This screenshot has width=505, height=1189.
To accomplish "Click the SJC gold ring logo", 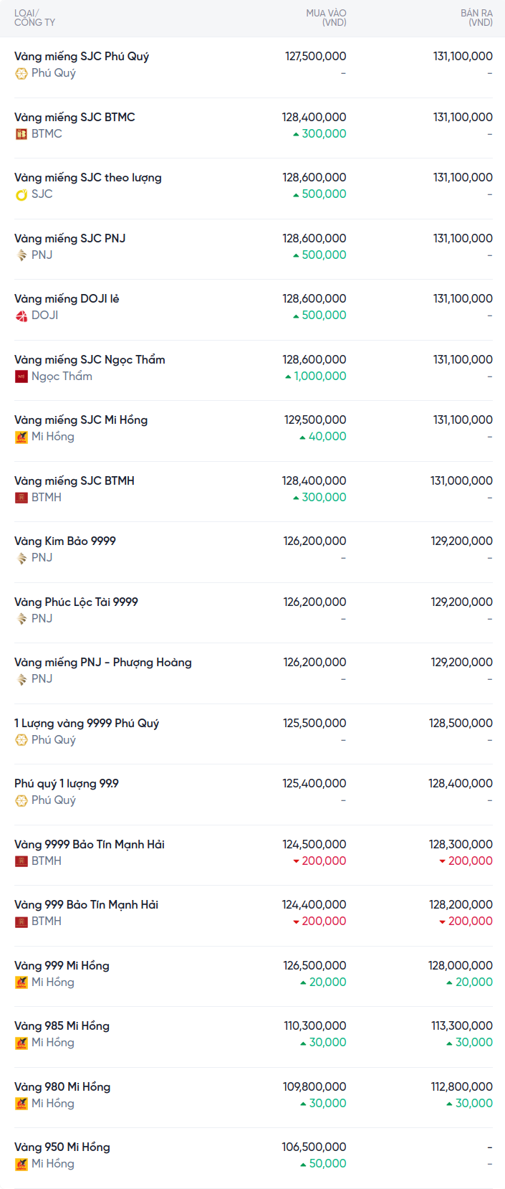I will pos(21,194).
